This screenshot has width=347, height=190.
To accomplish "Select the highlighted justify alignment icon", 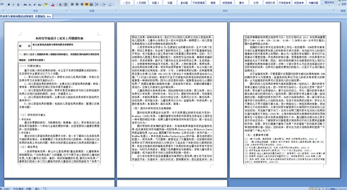I will (86, 5).
